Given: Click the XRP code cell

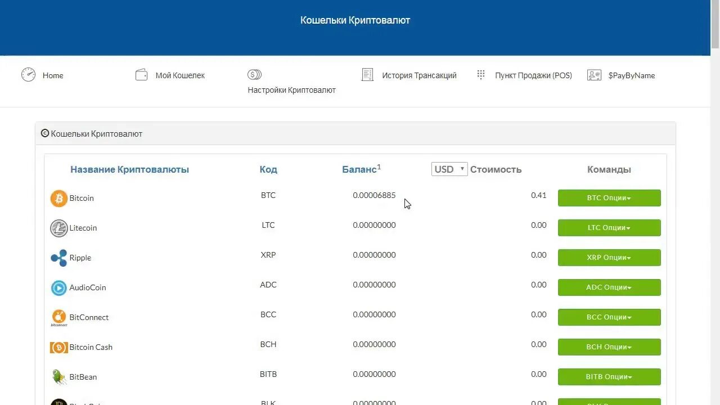Looking at the screenshot, I should coord(268,255).
